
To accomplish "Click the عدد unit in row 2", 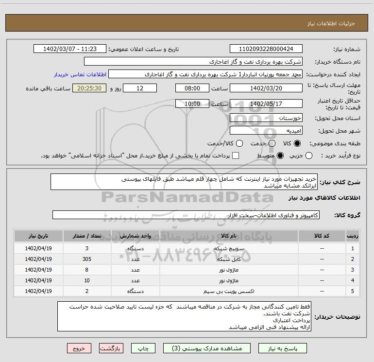I will coord(135,259).
